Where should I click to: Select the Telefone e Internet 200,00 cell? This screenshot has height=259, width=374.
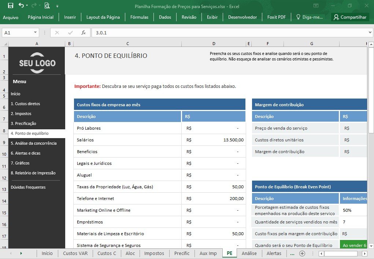point(214,199)
